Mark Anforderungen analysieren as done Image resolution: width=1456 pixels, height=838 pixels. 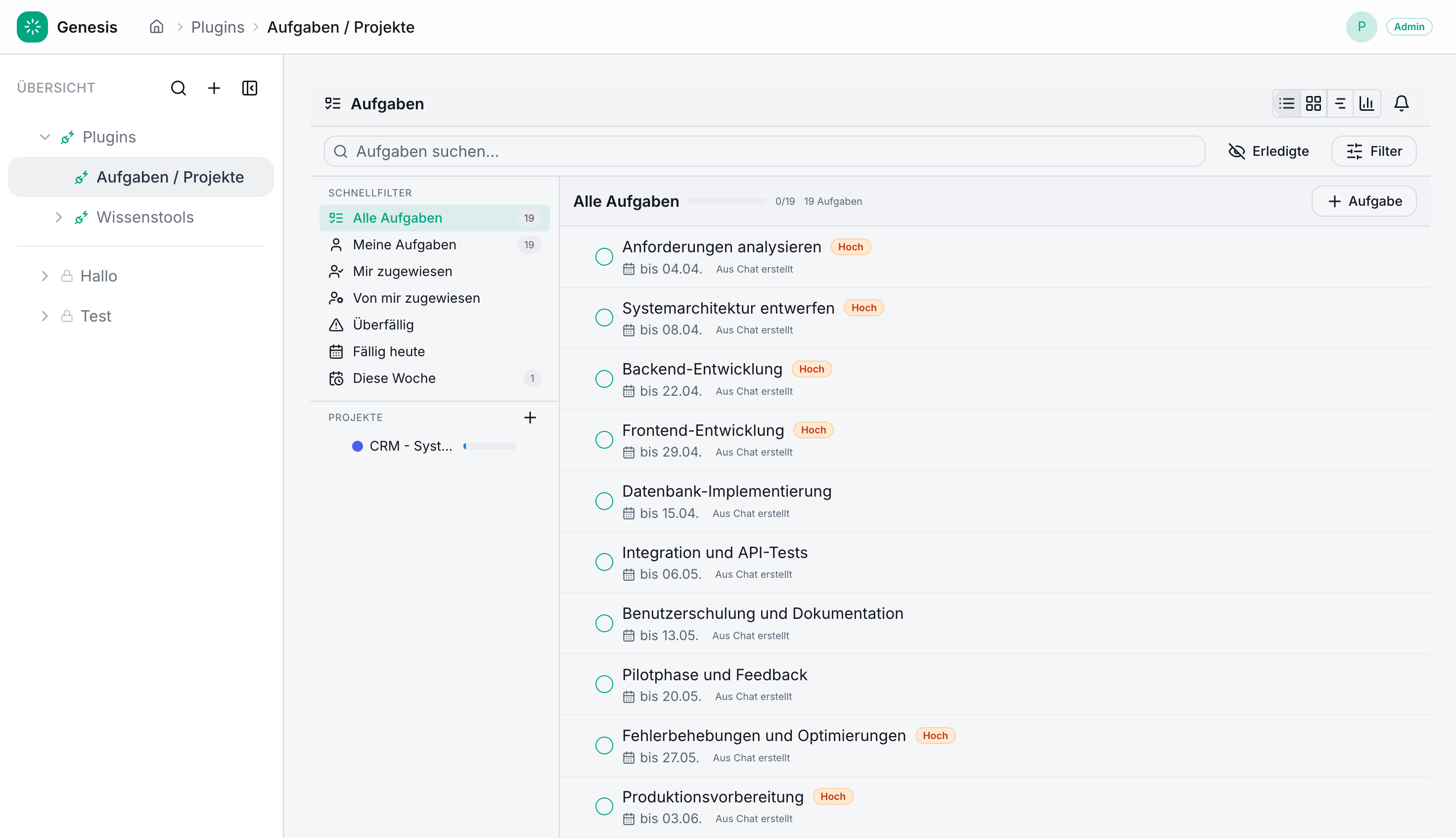tap(604, 257)
